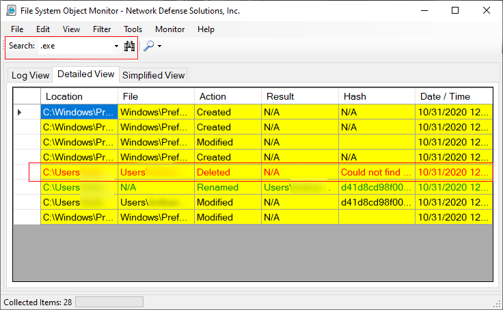Click the application icon in title bar
Image resolution: width=503 pixels, height=310 pixels.
pos(12,10)
